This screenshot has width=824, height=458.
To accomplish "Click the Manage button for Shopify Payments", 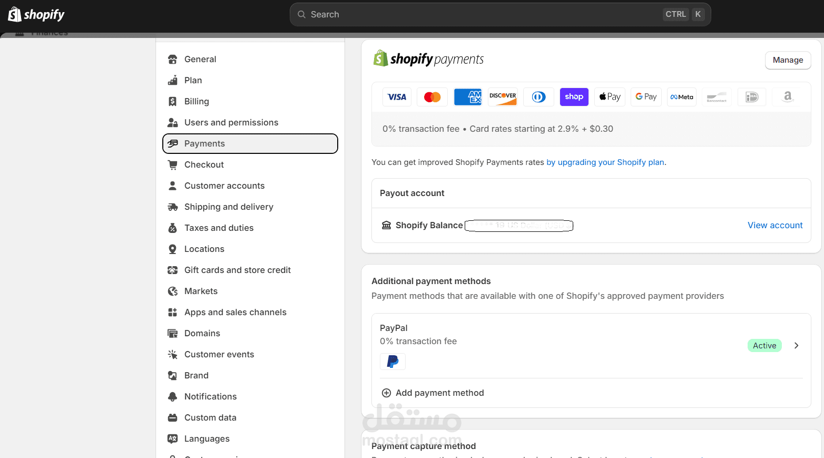I will (x=788, y=60).
